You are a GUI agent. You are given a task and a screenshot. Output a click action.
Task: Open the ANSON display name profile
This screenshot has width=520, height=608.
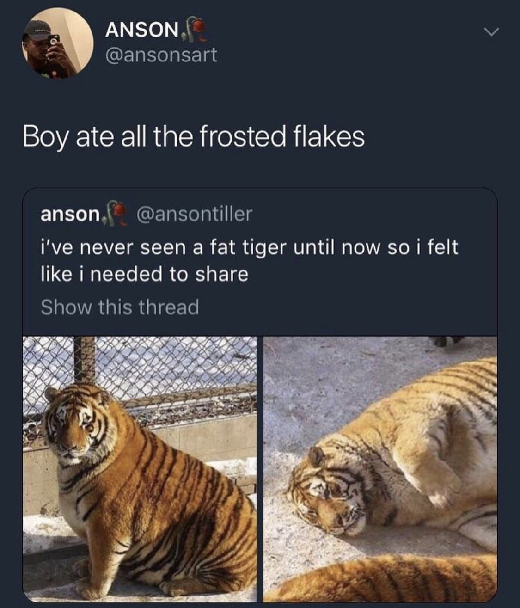tap(141, 30)
